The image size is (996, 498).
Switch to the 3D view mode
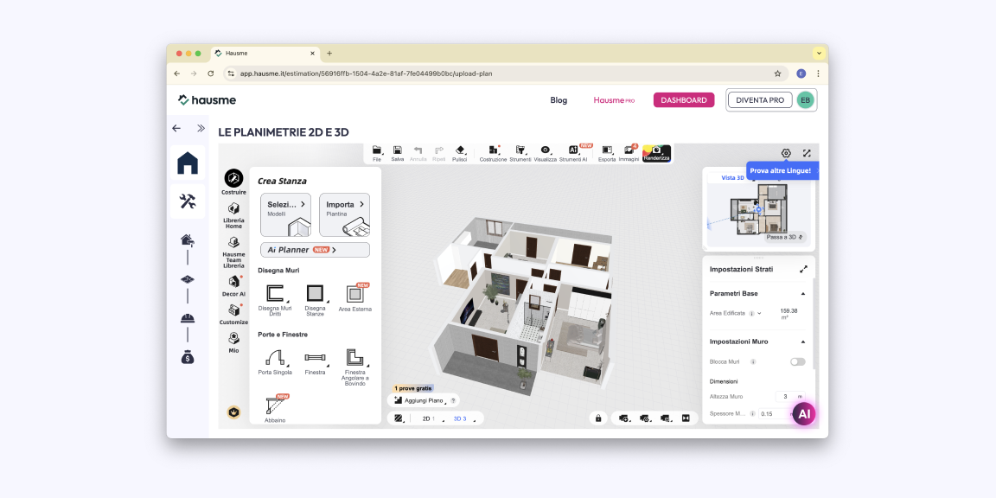[x=459, y=418]
